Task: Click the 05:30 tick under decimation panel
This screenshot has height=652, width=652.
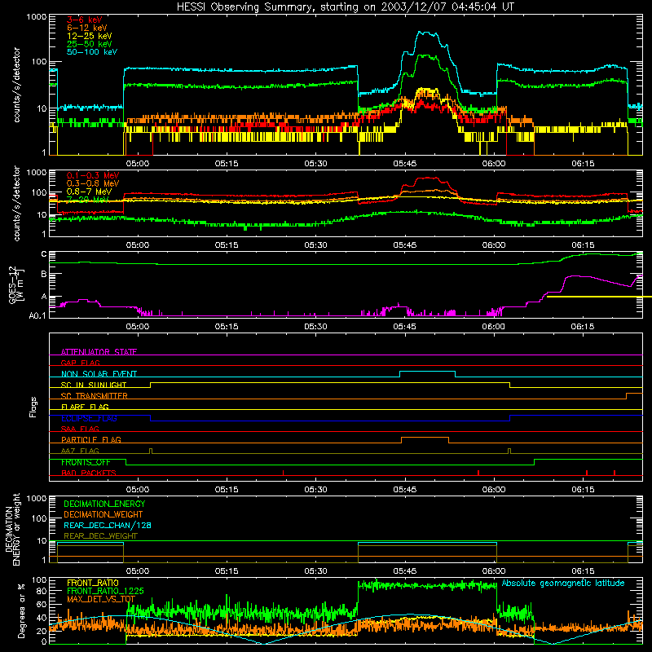Action: (x=315, y=571)
